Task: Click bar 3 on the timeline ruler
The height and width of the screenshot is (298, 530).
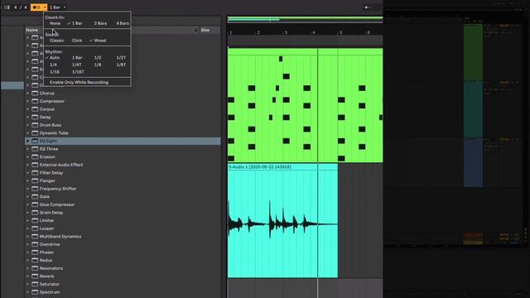Action: (286, 32)
